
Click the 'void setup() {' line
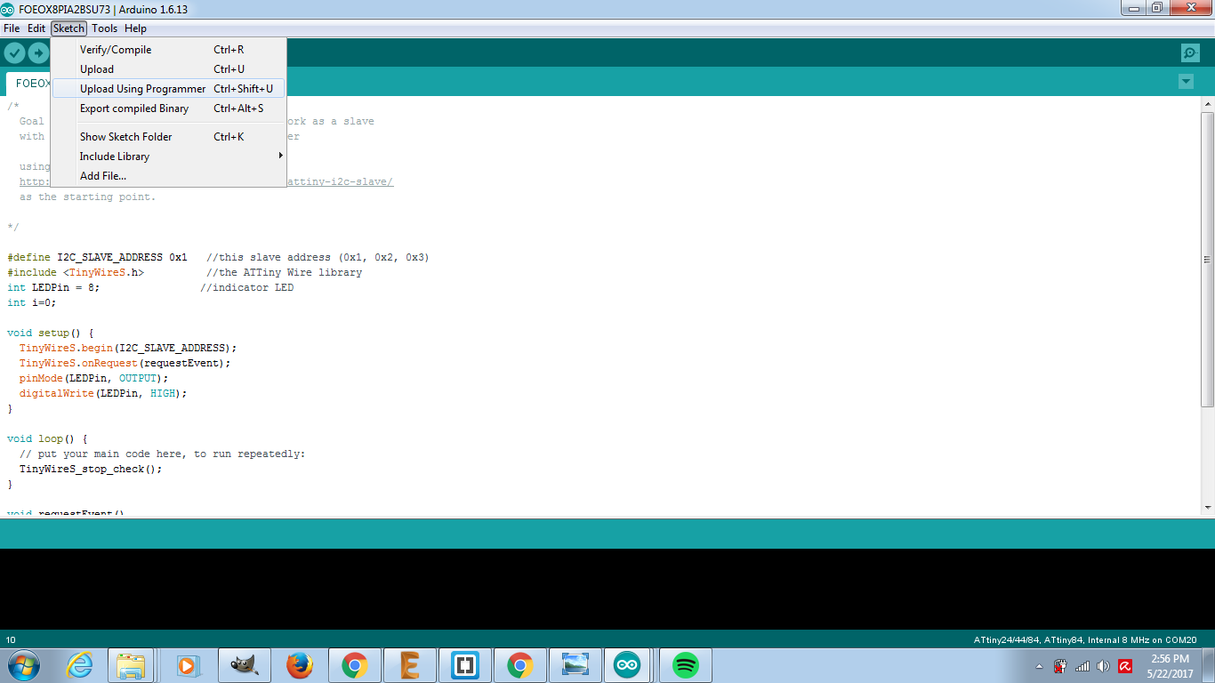click(51, 333)
